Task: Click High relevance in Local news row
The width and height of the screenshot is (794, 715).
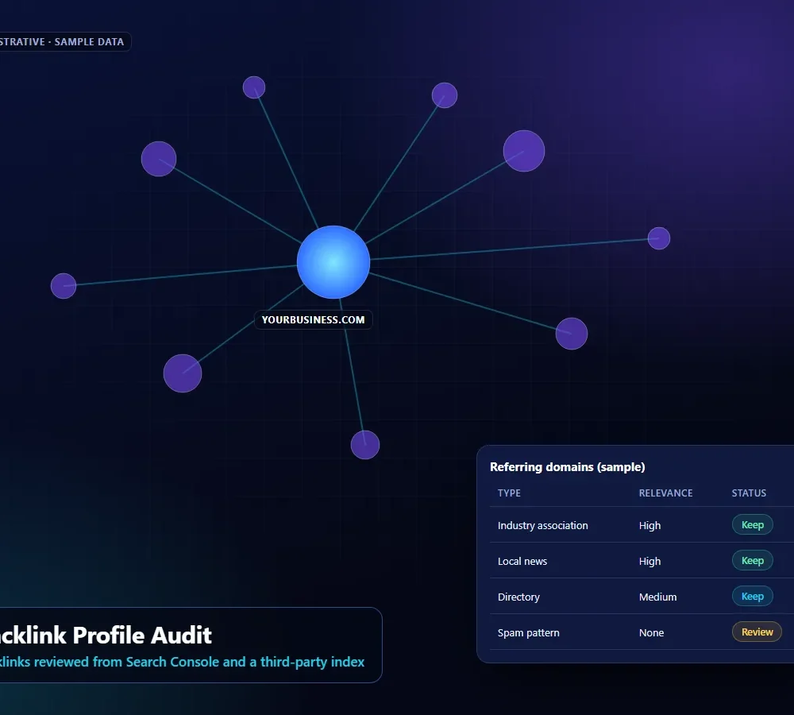Action: (x=649, y=561)
